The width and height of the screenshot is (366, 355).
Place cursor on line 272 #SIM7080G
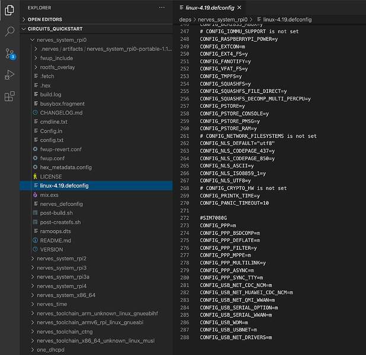[x=213, y=218]
